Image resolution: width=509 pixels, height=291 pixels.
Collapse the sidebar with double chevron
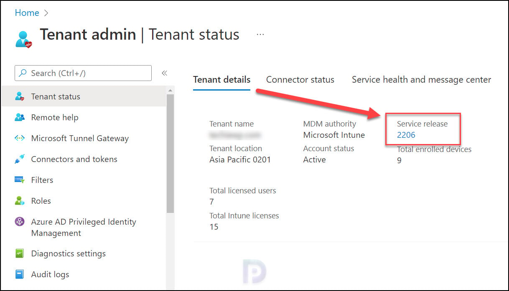pyautogui.click(x=164, y=73)
